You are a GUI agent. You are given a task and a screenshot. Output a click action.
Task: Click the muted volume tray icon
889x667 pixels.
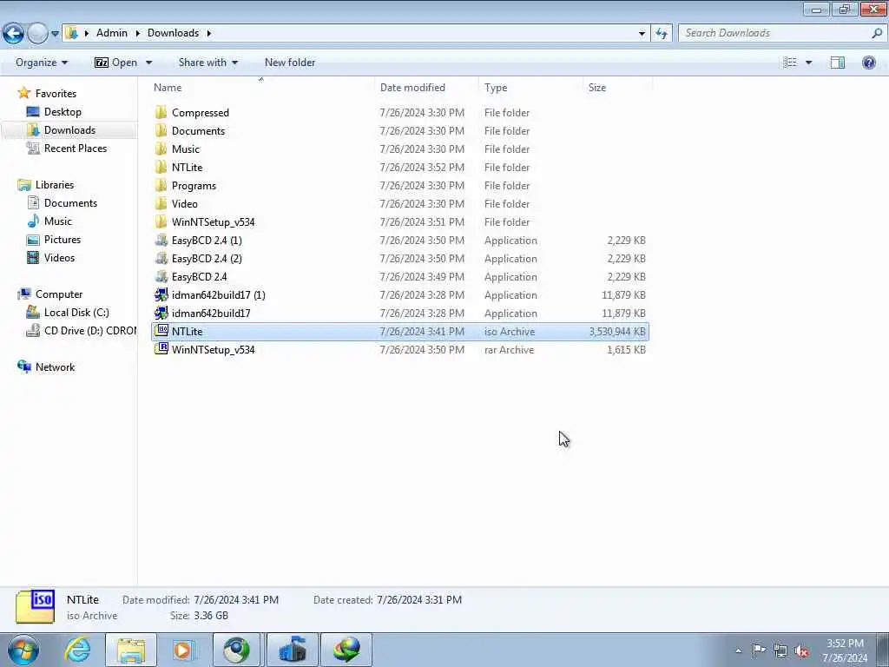point(801,650)
